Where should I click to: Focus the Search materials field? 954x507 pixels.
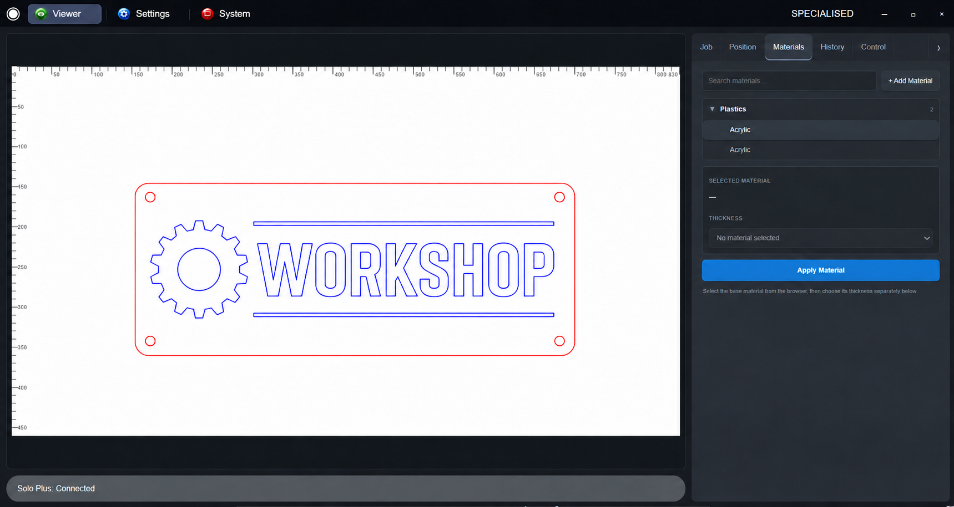pyautogui.click(x=789, y=81)
